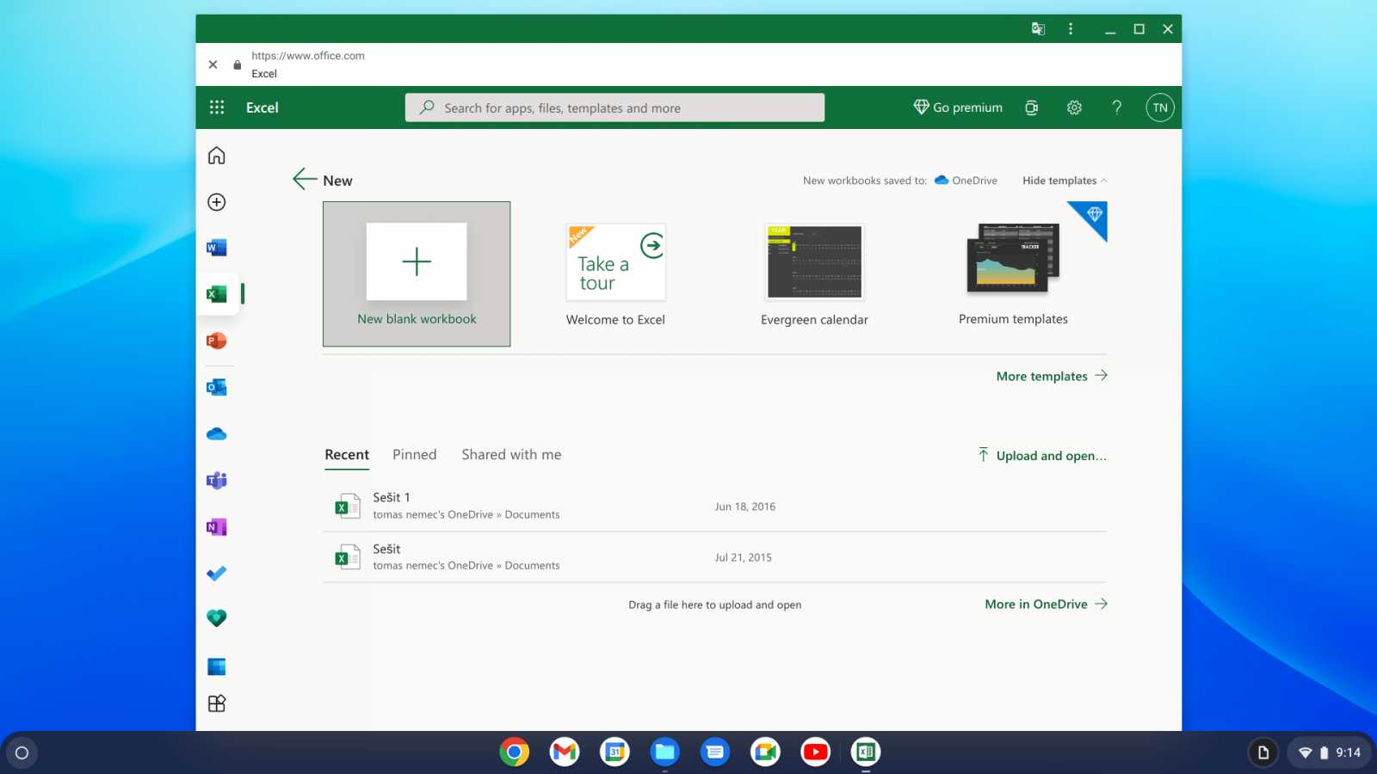This screenshot has width=1377, height=774.
Task: Switch to Shared with me tab
Action: click(x=511, y=455)
